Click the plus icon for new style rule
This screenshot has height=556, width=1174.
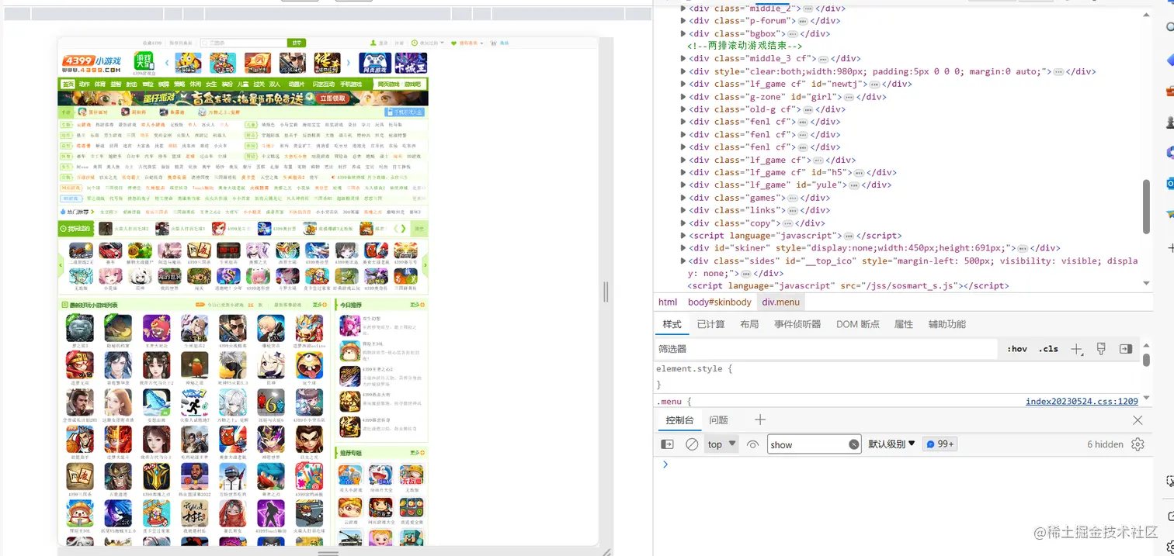tap(1076, 350)
